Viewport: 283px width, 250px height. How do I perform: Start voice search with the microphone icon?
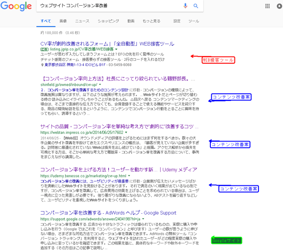coord(185,6)
